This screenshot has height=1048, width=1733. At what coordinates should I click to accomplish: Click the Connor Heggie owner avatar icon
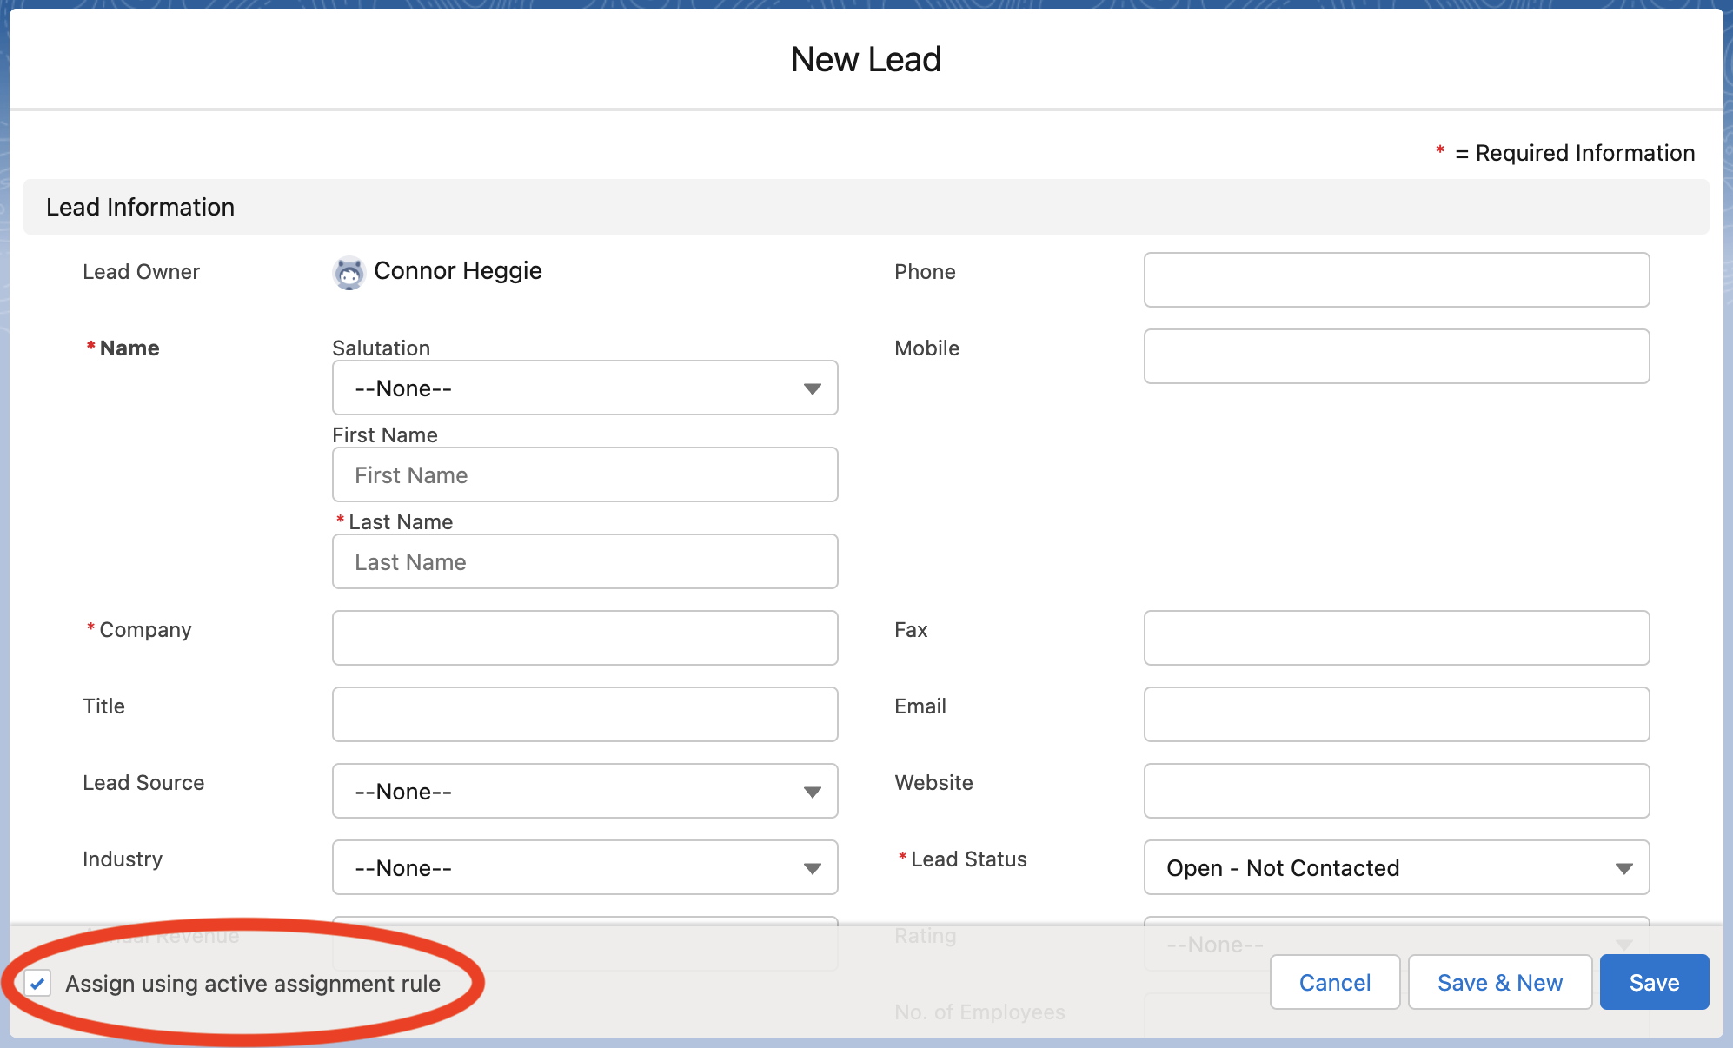point(349,273)
